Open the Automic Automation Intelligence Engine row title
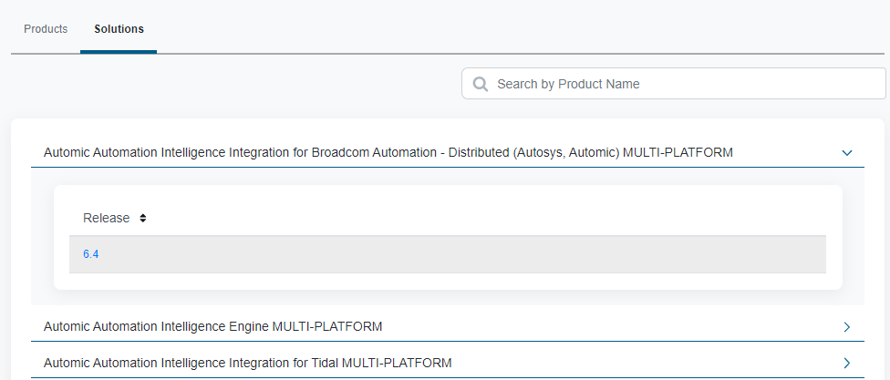The image size is (890, 380). tap(155, 326)
